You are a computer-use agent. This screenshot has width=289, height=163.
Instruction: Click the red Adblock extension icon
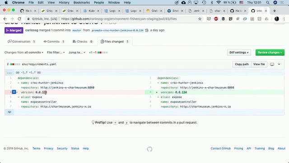click(216, 19)
